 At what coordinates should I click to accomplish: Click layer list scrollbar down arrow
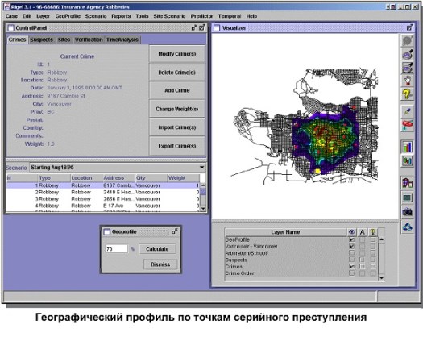tap(381, 277)
